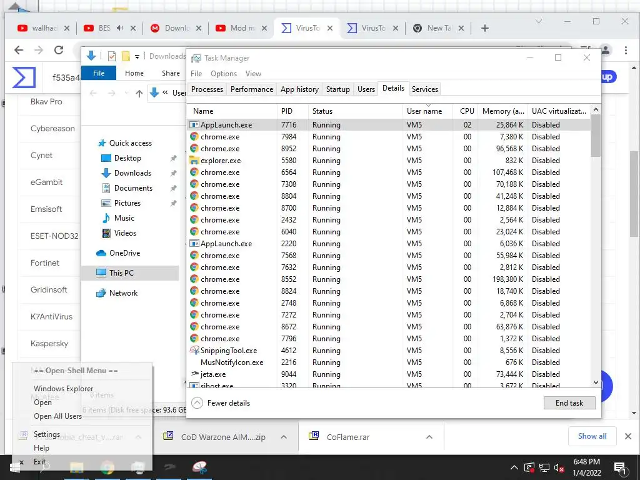Image resolution: width=640 pixels, height=480 pixels.
Task: Click End task button
Action: tap(569, 403)
